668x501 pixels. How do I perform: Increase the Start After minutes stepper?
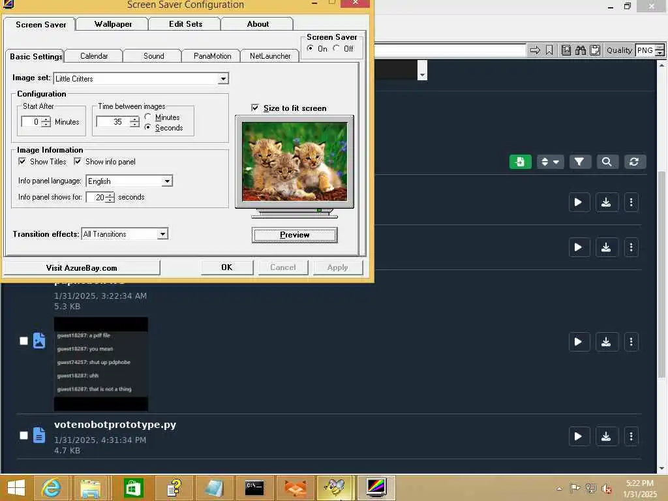[46, 119]
